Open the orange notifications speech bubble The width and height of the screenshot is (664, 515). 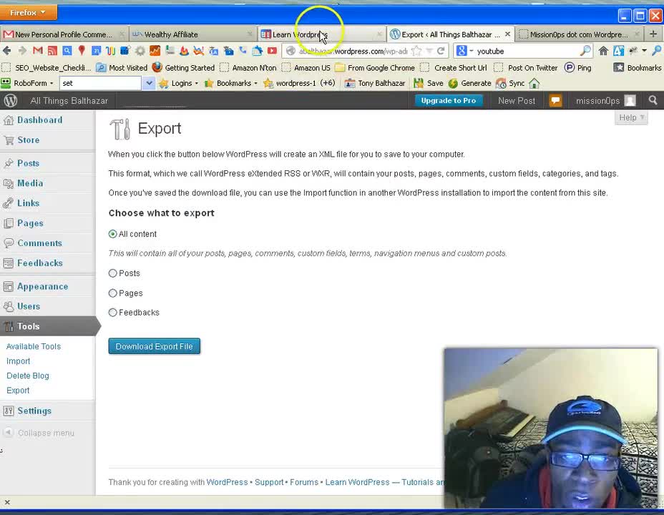(555, 101)
